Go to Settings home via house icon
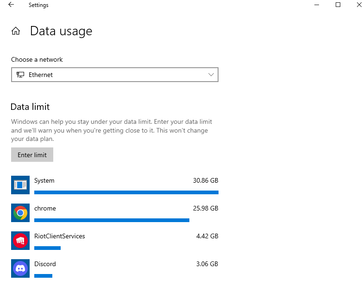The image size is (363, 287). point(16,31)
